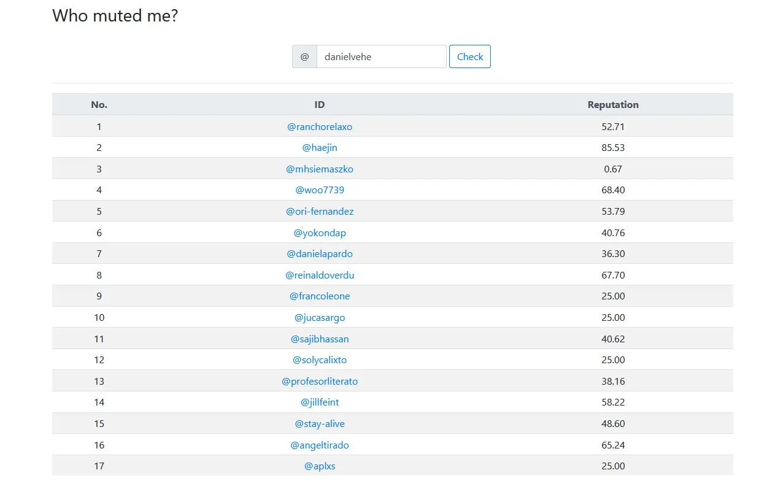Go to the @danielapardo profile
Image resolution: width=783 pixels, height=481 pixels.
[320, 254]
